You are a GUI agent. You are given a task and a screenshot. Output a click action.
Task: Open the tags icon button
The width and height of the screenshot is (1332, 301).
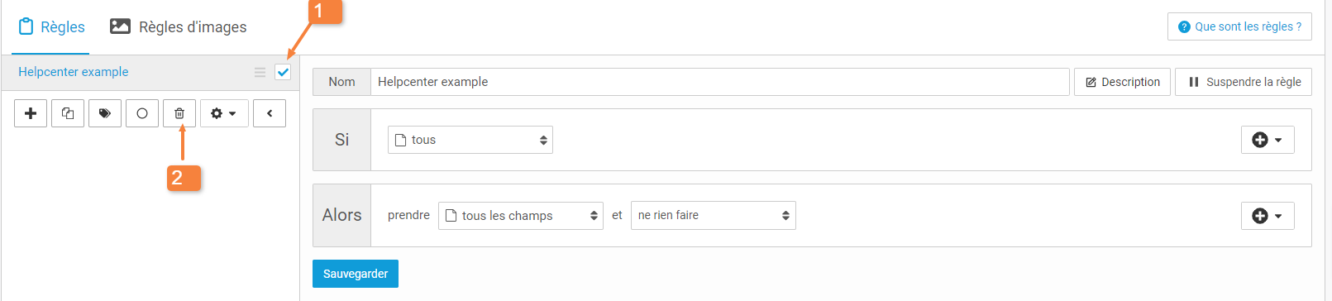[x=105, y=113]
